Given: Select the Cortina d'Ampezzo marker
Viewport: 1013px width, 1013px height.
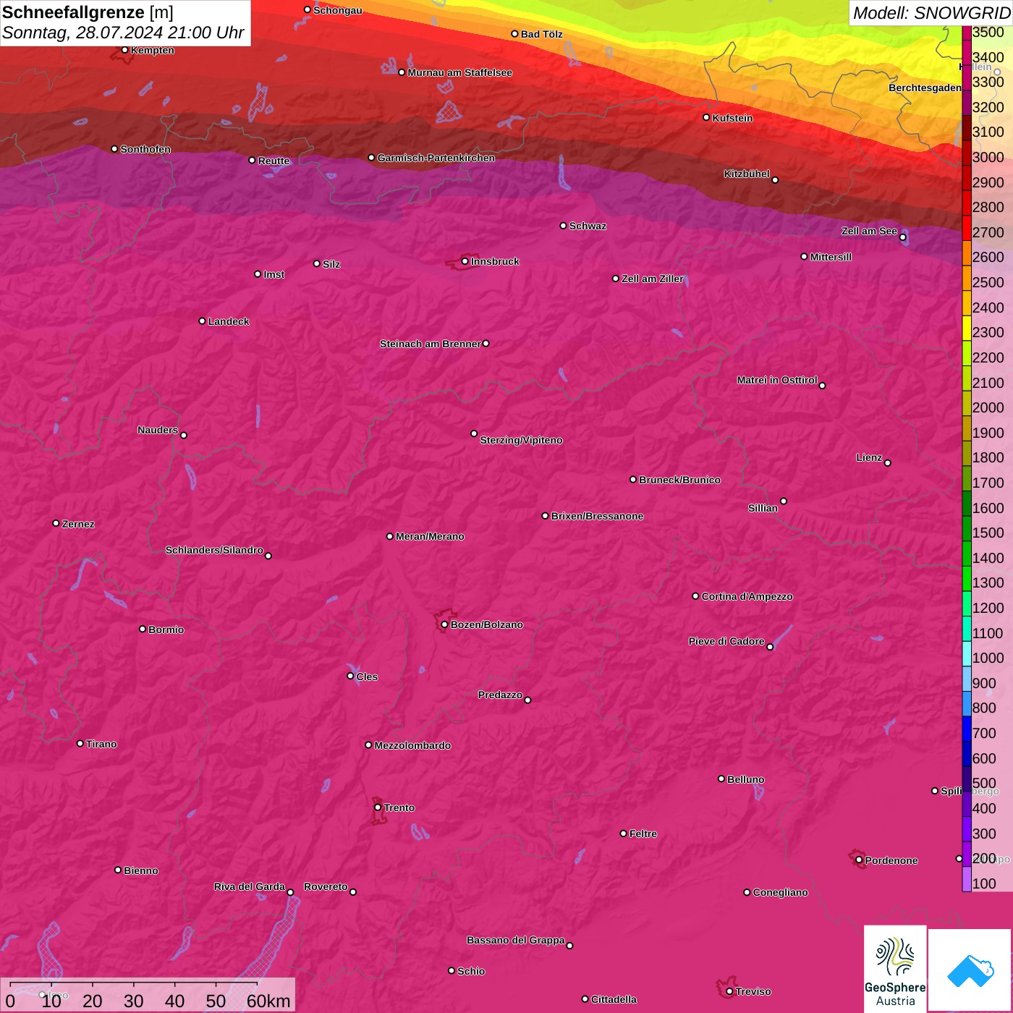Looking at the screenshot, I should pos(695,596).
